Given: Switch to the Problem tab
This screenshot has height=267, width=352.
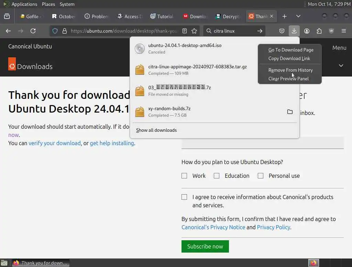Looking at the screenshot, I should coord(96,16).
